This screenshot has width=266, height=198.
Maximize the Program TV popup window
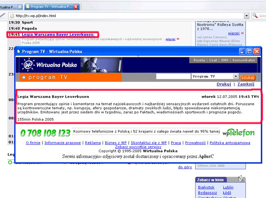pos(249,51)
